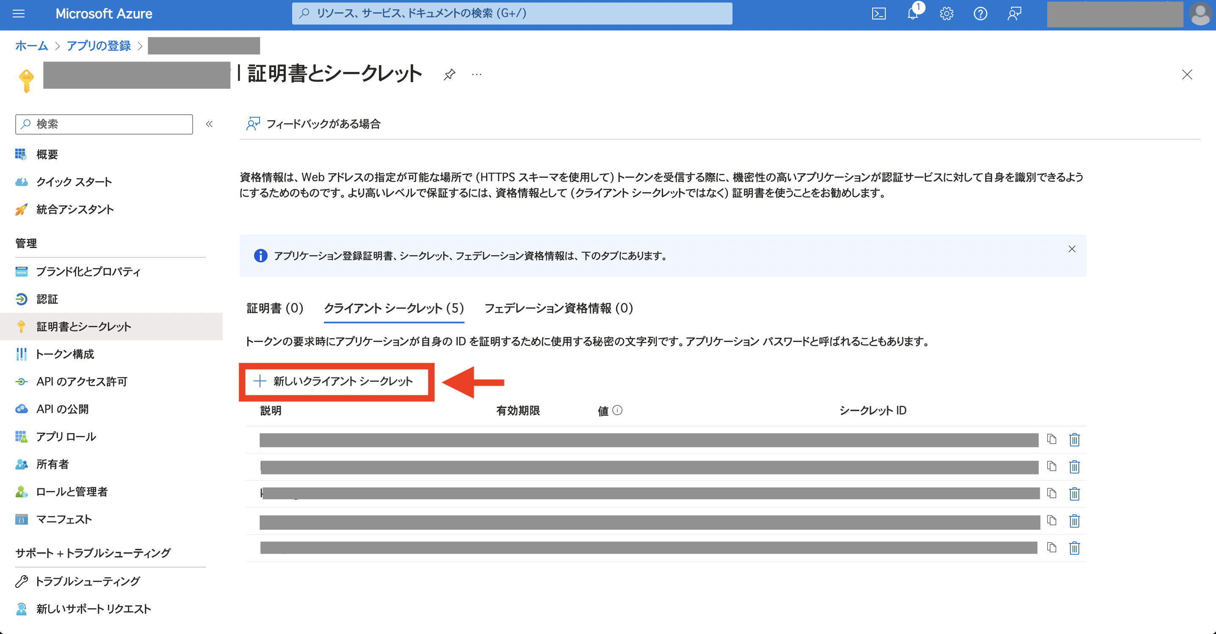Open the account avatar menu

pyautogui.click(x=1200, y=14)
